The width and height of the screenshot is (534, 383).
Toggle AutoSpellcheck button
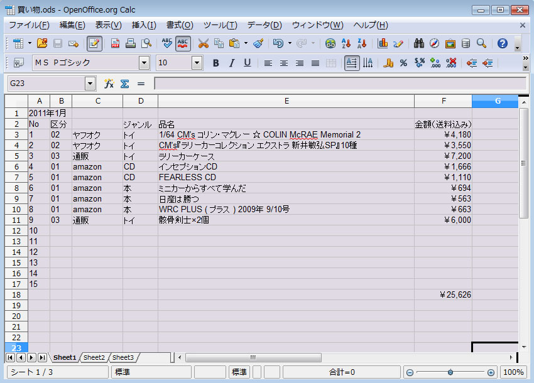[183, 43]
